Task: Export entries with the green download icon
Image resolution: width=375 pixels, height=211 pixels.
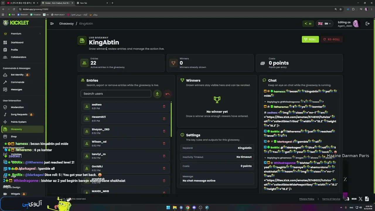Action: 157,94
